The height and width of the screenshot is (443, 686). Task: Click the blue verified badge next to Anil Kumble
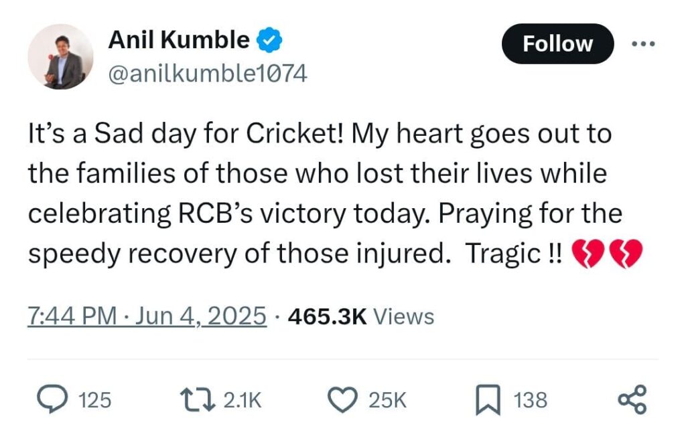click(x=269, y=39)
